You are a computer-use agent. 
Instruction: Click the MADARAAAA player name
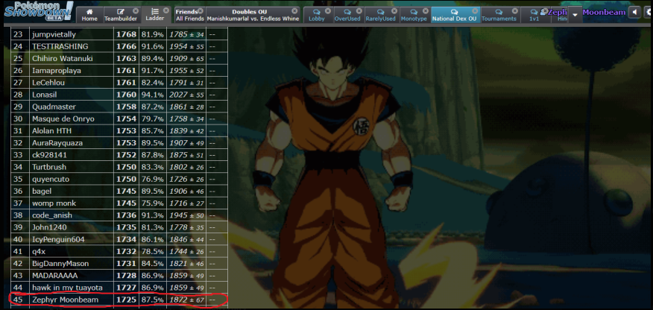(x=55, y=276)
